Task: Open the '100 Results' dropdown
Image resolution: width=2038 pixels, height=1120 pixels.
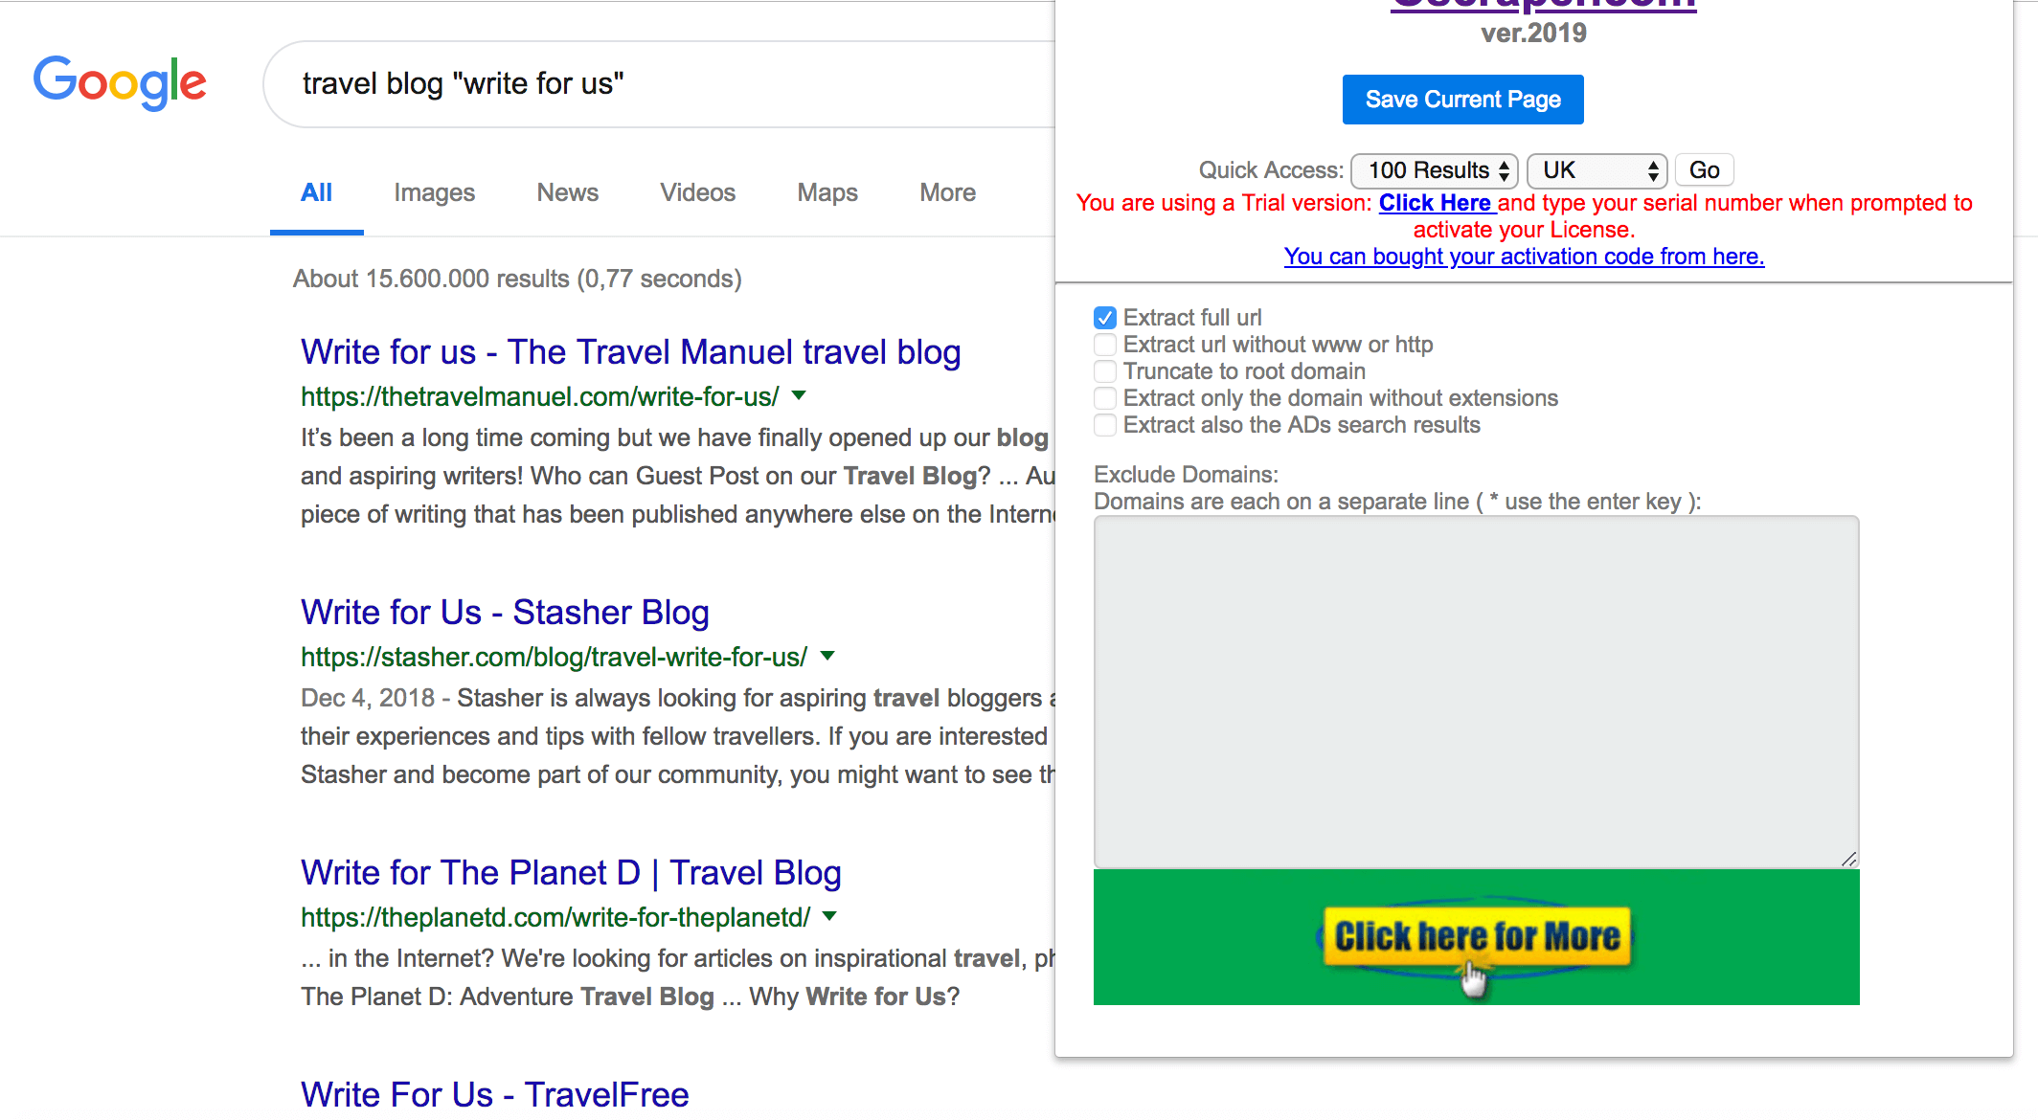Action: 1435,170
